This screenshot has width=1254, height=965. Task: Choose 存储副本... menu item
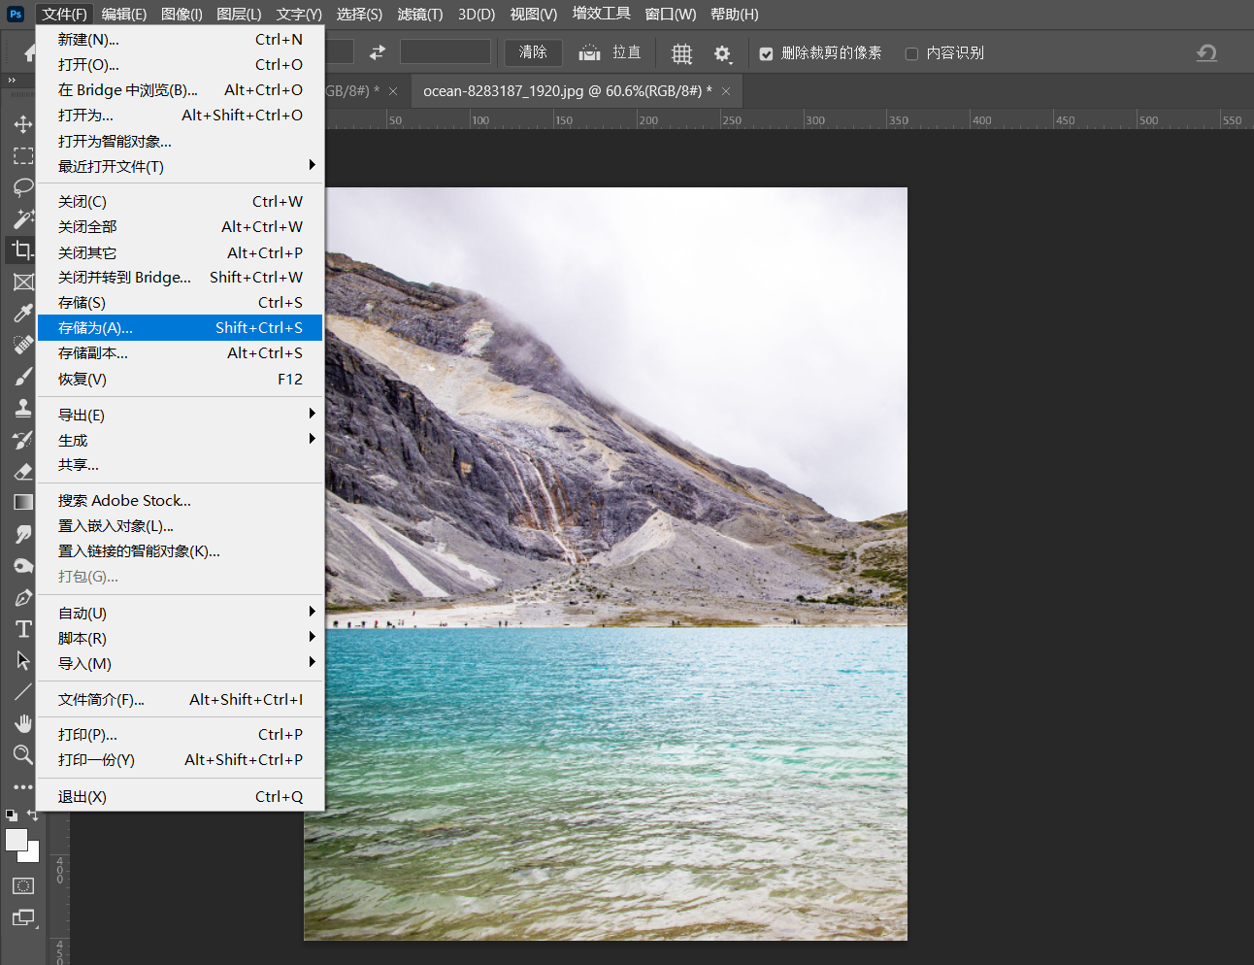(x=180, y=352)
